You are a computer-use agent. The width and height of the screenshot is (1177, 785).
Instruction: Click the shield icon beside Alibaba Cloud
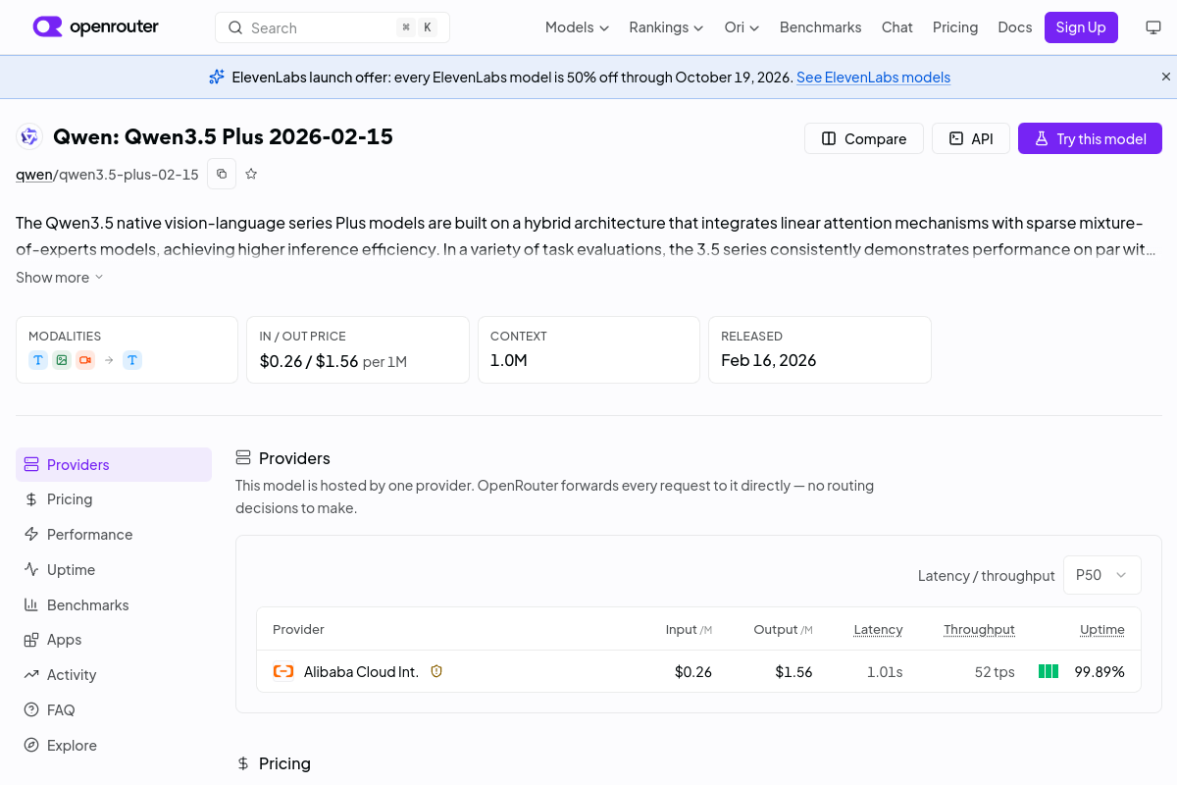437,672
